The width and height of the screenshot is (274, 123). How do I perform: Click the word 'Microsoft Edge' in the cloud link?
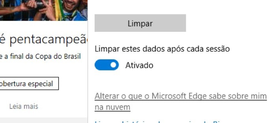tap(177, 96)
